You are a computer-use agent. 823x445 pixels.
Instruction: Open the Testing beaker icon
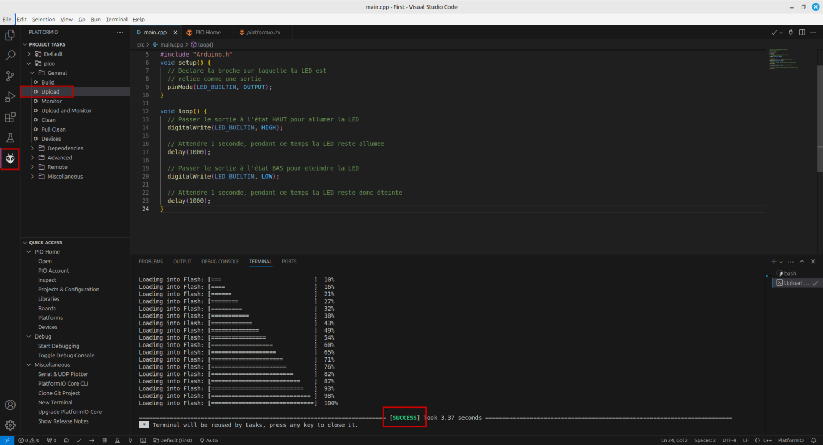tap(10, 137)
